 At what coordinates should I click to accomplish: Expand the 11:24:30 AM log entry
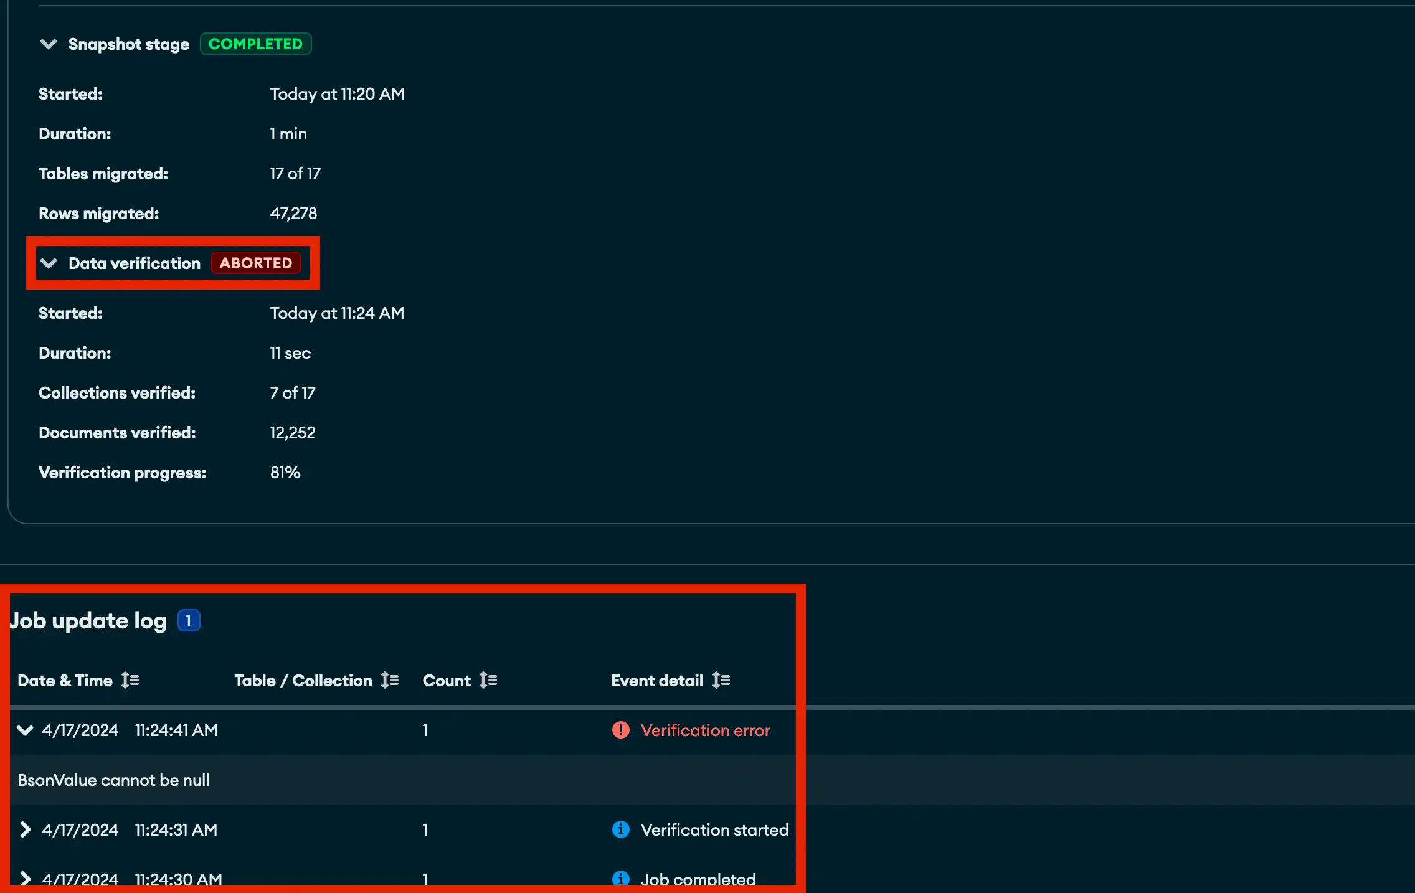[x=25, y=878]
